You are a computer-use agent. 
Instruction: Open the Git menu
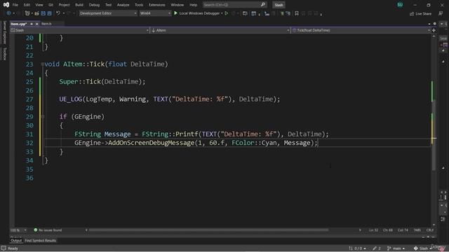(51, 5)
